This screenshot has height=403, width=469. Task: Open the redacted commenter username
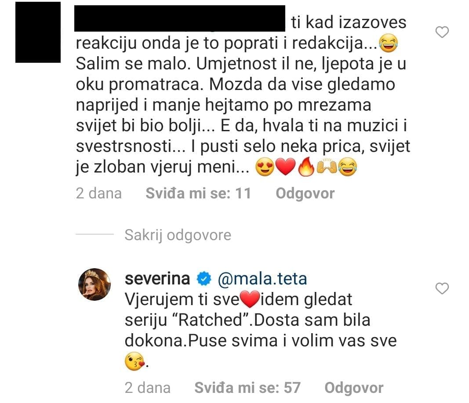(x=179, y=18)
